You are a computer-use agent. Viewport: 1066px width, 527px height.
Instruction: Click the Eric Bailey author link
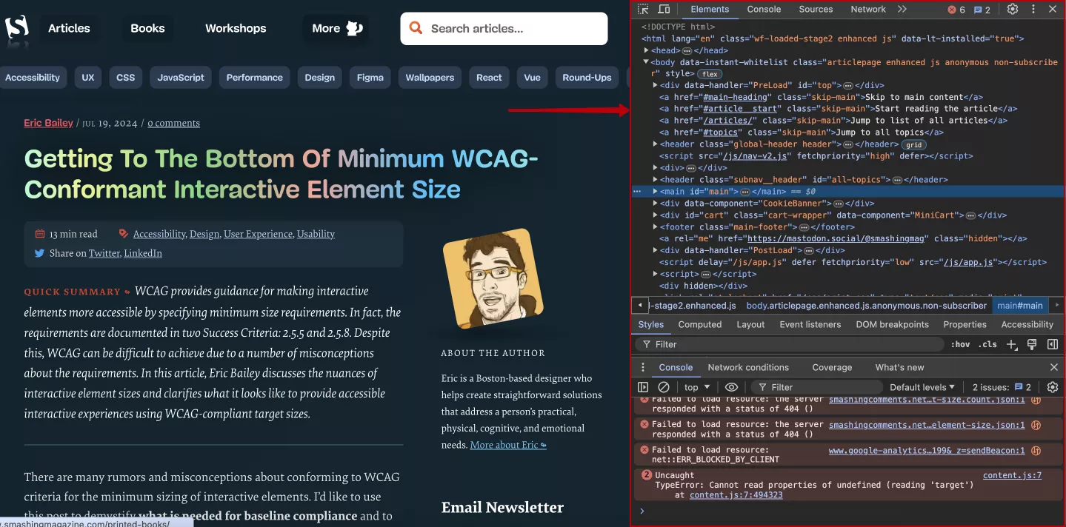tap(48, 123)
